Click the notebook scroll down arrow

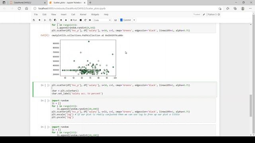coord(251,135)
